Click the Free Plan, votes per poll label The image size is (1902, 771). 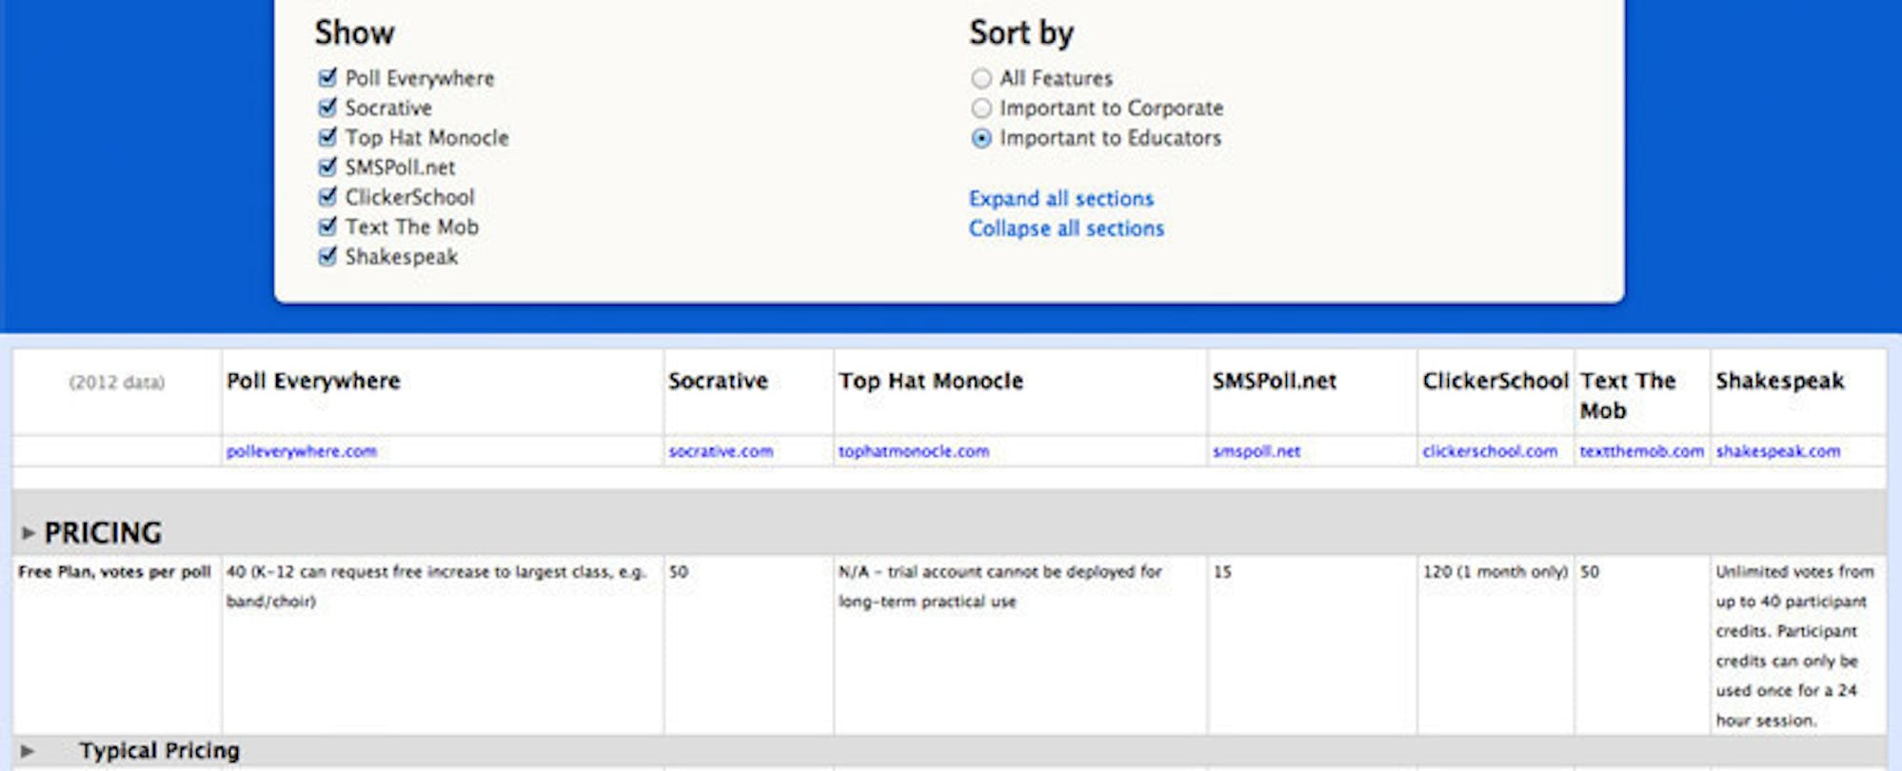(x=114, y=572)
